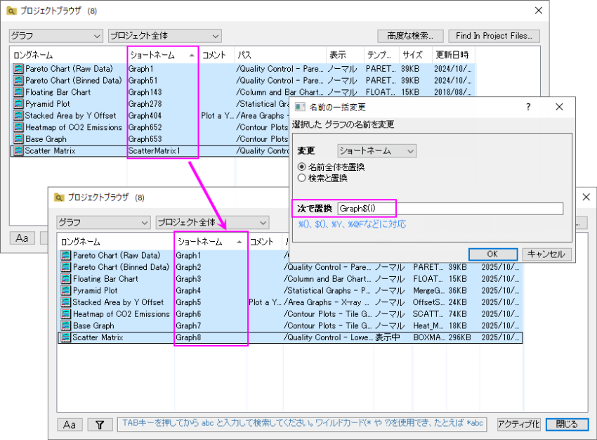Click the 閉じる button in front browser
The width and height of the screenshot is (597, 440).
pos(567,425)
